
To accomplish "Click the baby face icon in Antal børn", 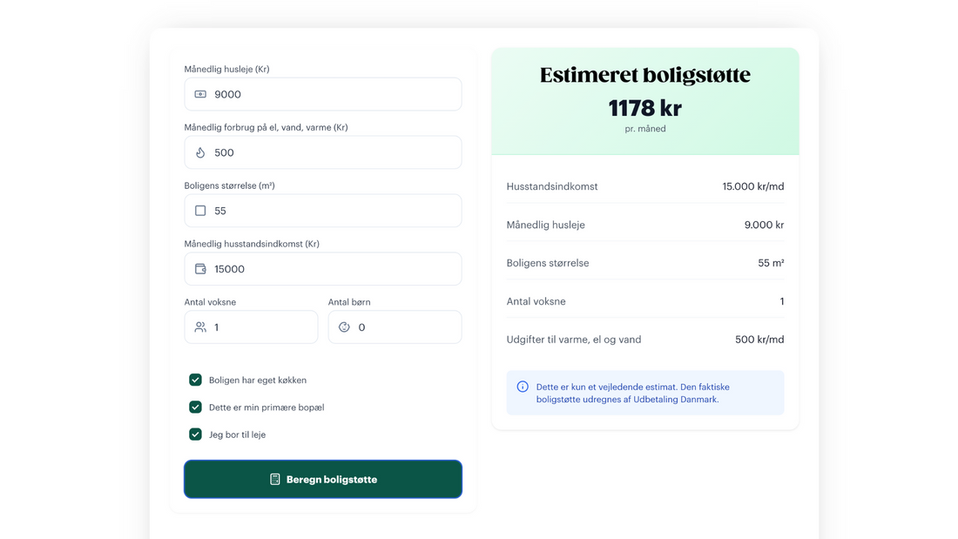I will pos(344,327).
